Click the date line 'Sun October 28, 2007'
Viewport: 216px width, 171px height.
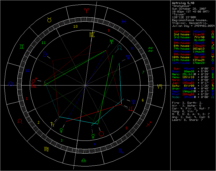[x=189, y=9]
